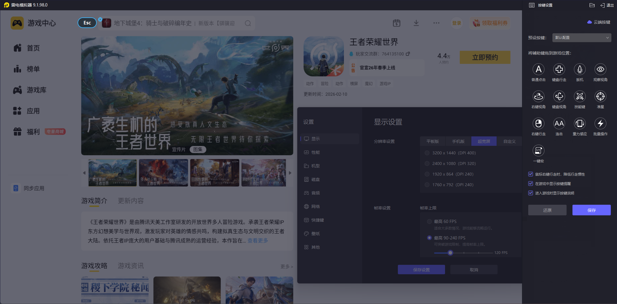Switch to 平板版 resolution tab
The height and width of the screenshot is (304, 617).
click(433, 141)
